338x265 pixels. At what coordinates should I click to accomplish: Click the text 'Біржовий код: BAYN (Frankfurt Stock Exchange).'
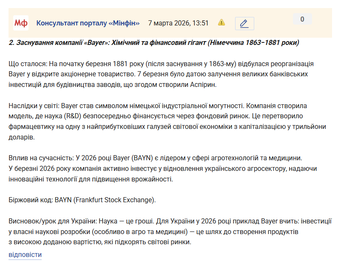[x=82, y=200]
